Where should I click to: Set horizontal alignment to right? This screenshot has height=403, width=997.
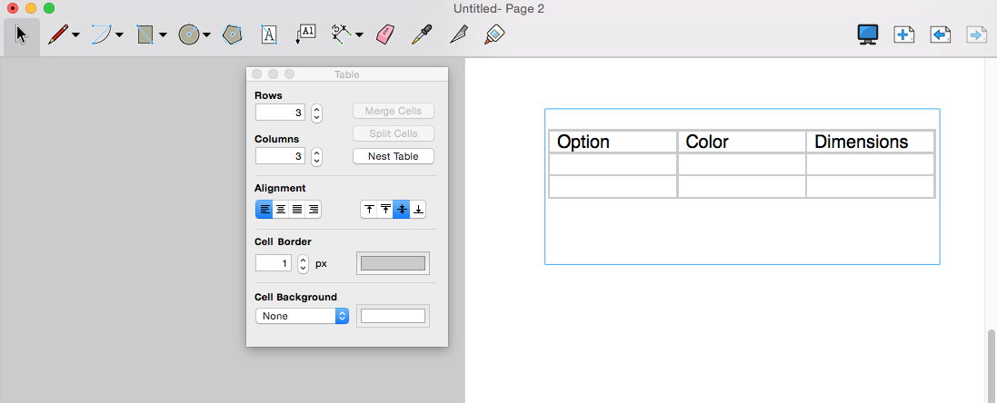click(313, 210)
